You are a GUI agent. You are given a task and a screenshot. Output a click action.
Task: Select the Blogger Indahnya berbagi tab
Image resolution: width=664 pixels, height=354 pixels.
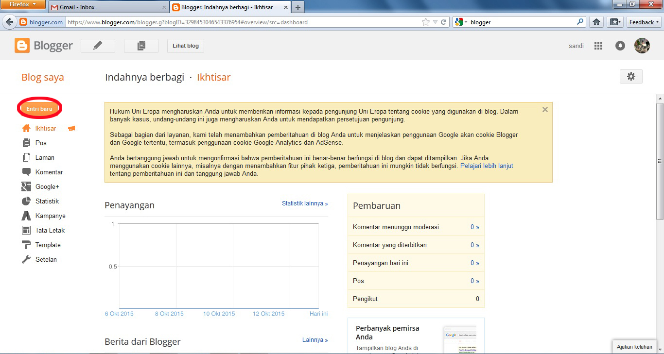[x=230, y=7]
